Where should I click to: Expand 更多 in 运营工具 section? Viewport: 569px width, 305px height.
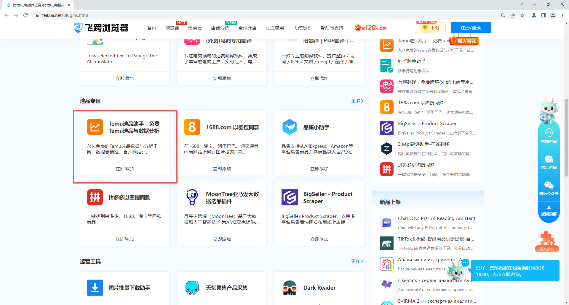[357, 261]
